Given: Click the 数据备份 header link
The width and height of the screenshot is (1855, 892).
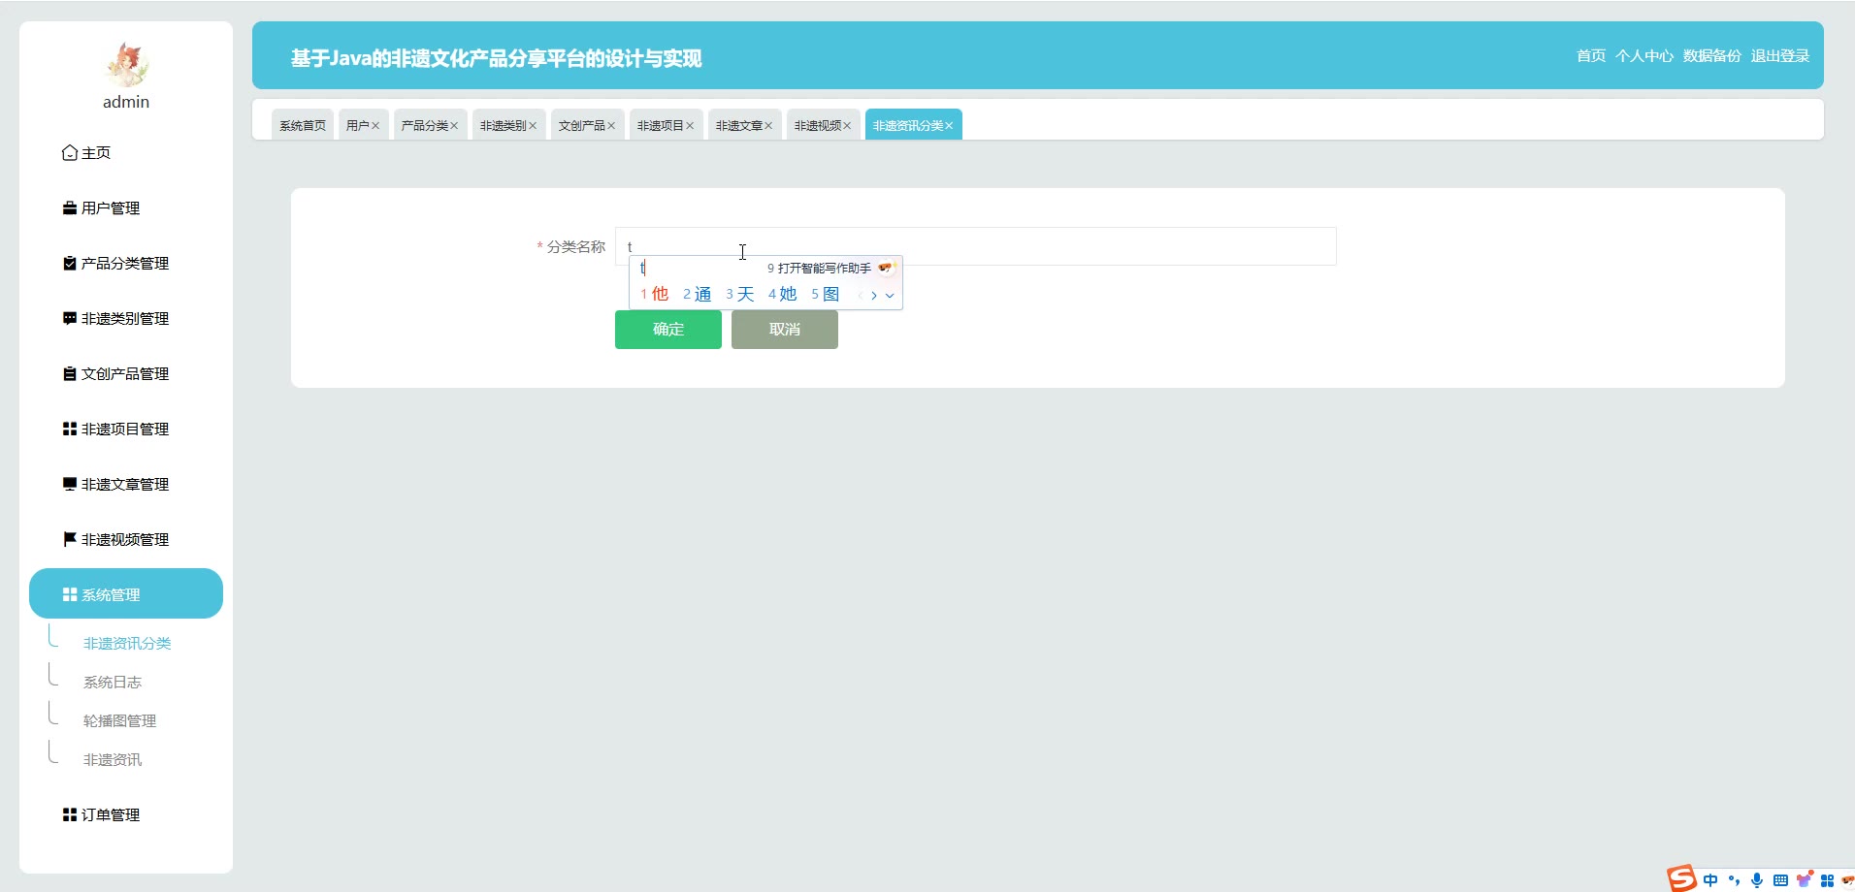Looking at the screenshot, I should pyautogui.click(x=1712, y=56).
